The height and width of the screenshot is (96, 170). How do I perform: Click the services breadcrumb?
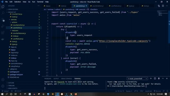click(50, 9)
